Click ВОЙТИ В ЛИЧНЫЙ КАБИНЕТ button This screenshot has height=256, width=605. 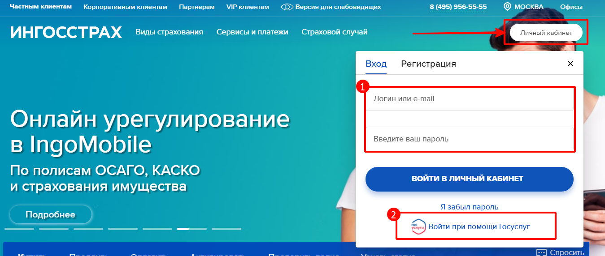pos(470,179)
